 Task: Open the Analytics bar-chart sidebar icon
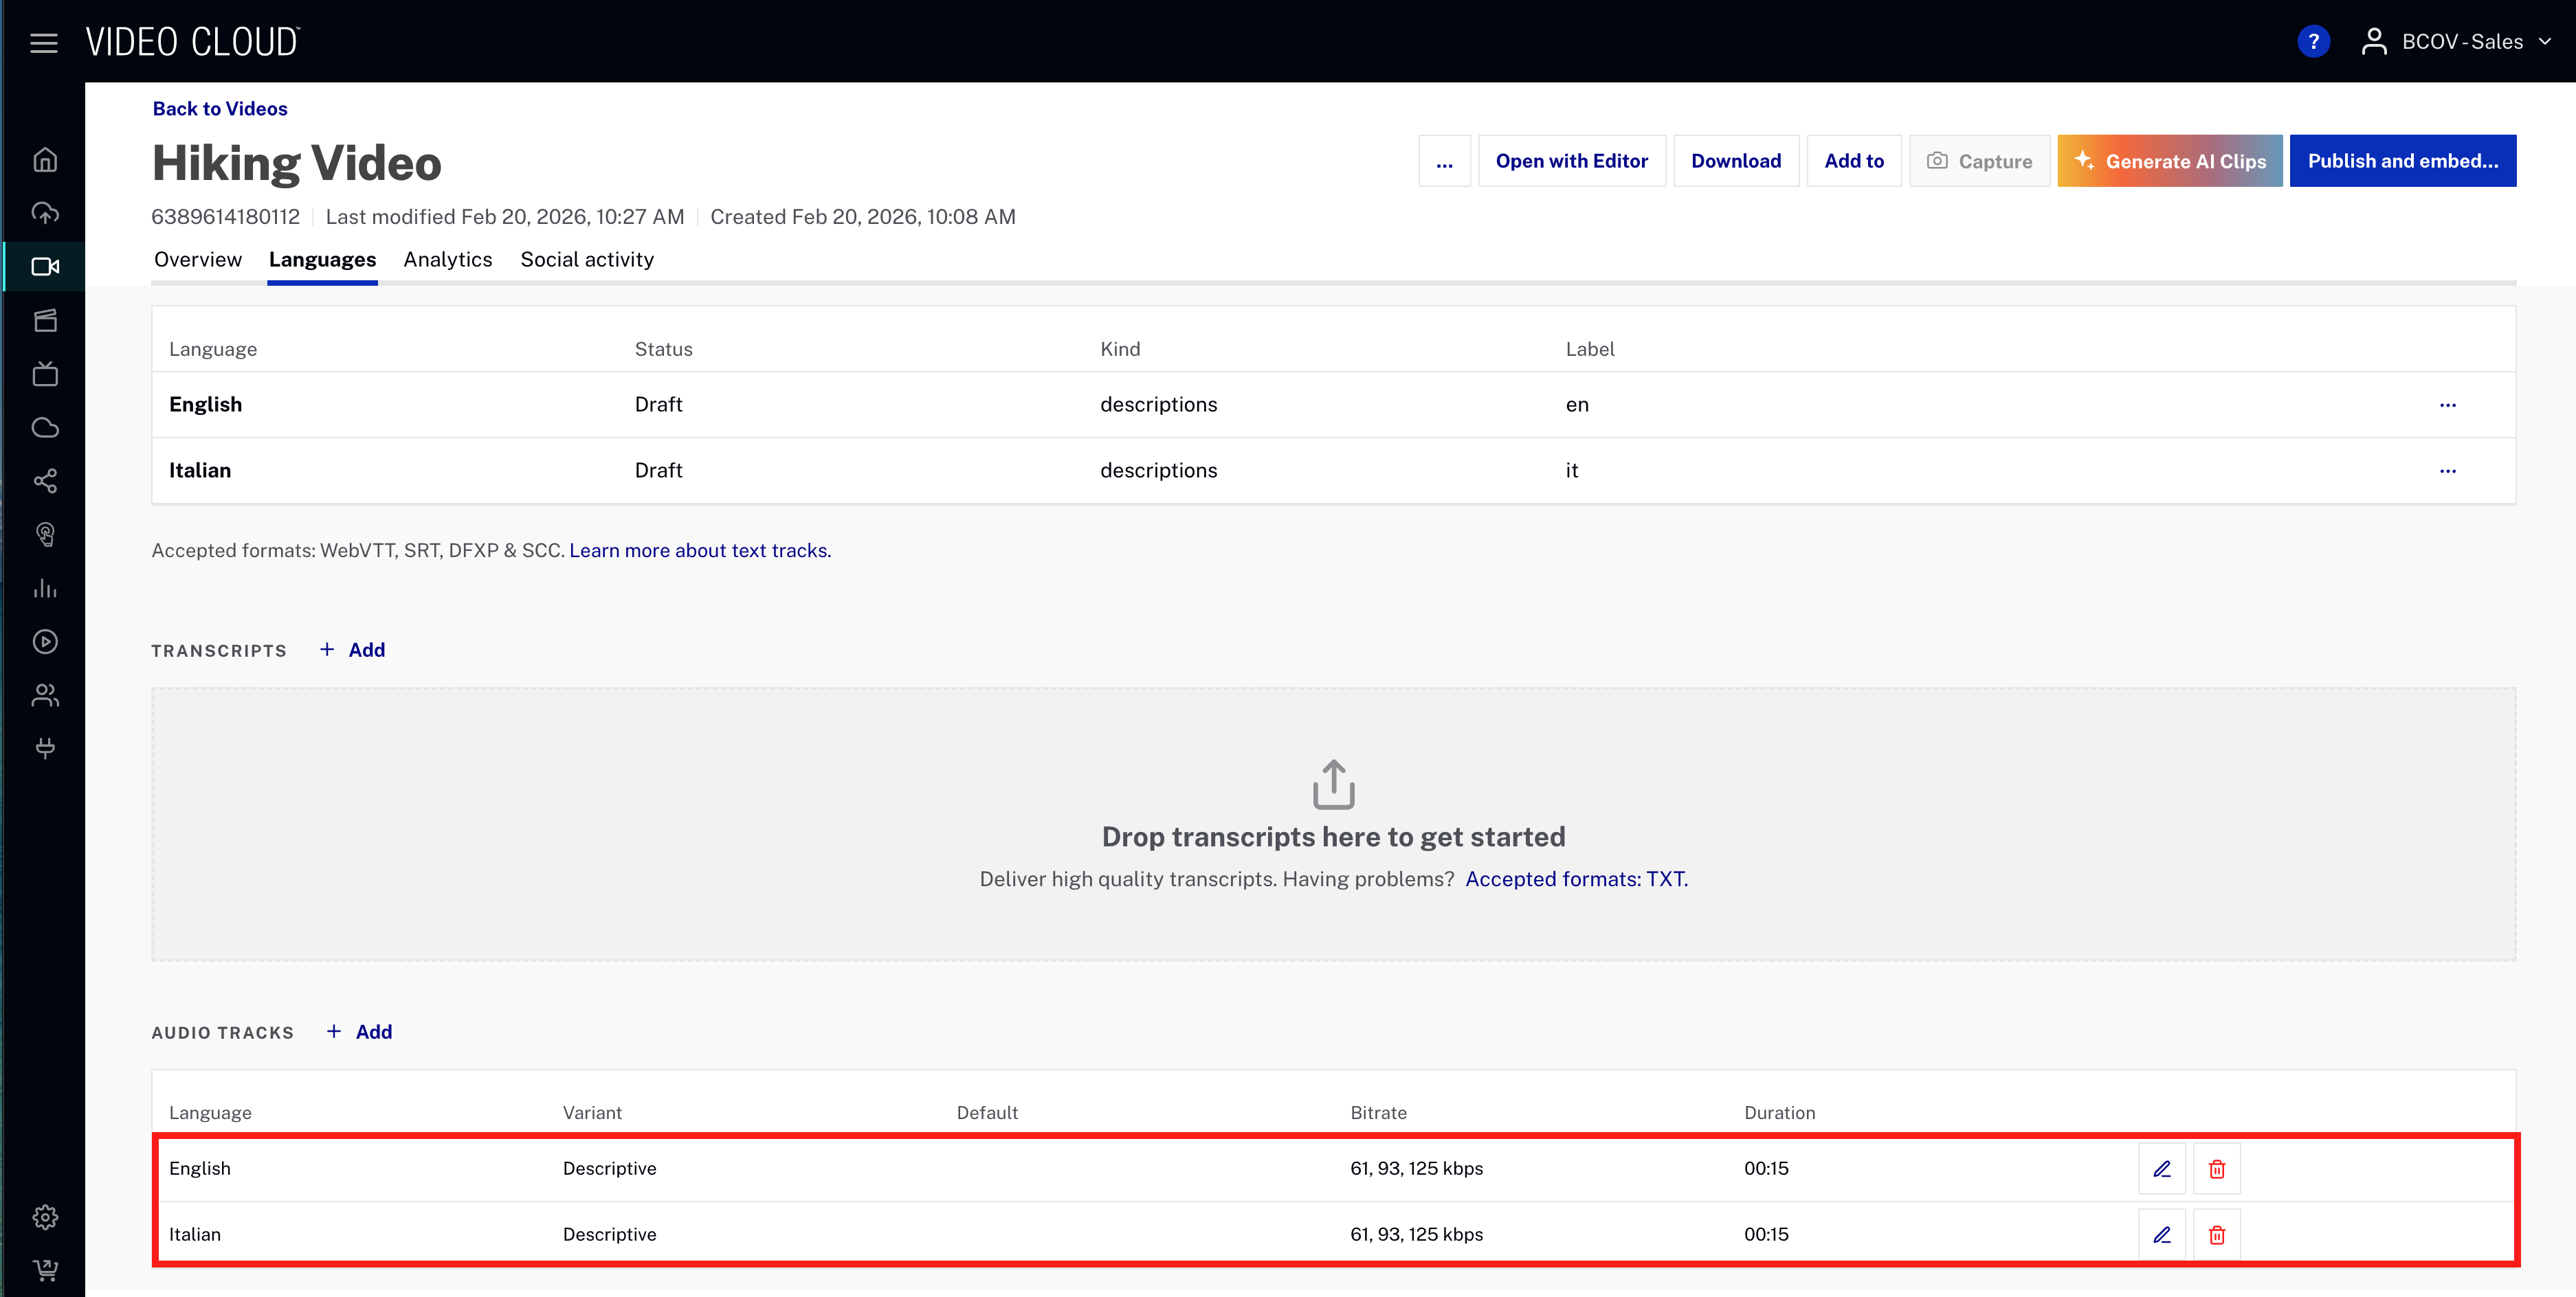[45, 587]
